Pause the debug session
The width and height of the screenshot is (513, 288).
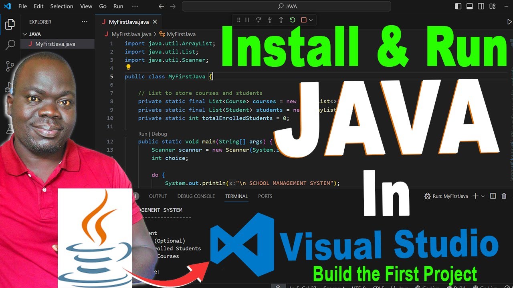coord(247,20)
